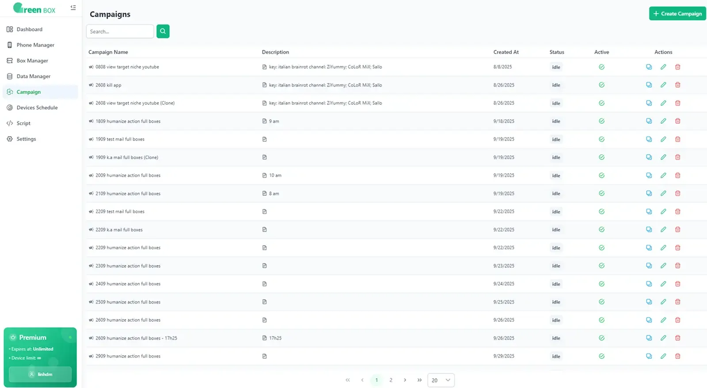Toggle active check for 1809 humanize action full boxes
This screenshot has height=388, width=707.
pos(601,121)
